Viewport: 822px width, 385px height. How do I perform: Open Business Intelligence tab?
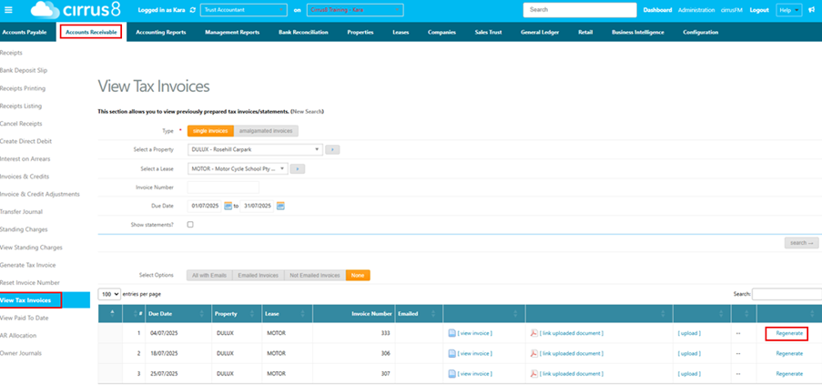638,32
